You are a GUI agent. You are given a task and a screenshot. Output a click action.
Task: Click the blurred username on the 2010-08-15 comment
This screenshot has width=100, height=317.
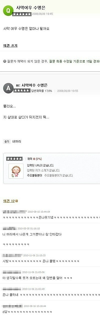(x=14, y=212)
